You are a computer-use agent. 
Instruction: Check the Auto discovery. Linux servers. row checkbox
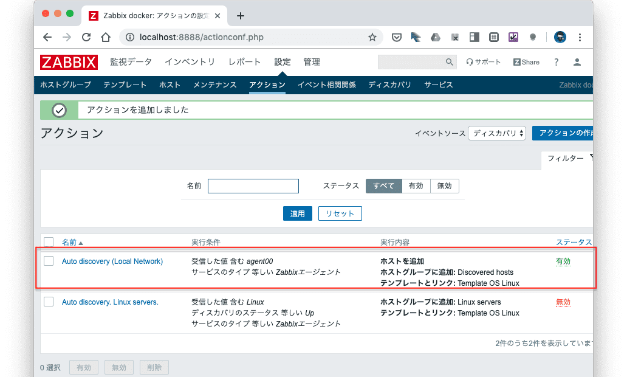pos(49,302)
